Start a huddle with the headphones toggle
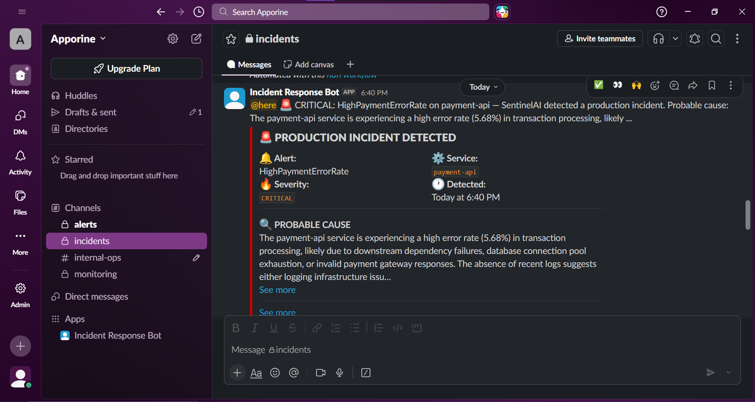Screen dimensions: 755x402 659,39
